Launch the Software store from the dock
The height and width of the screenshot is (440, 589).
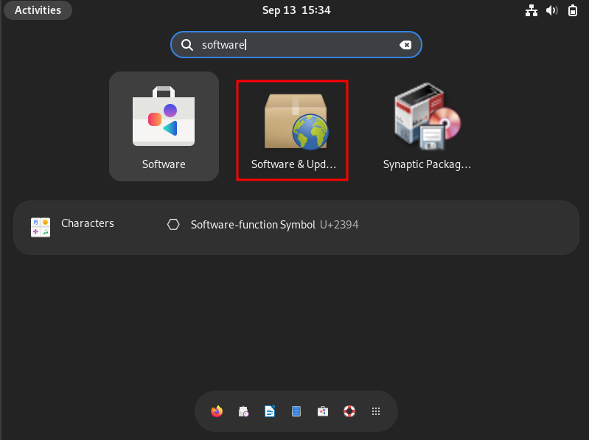click(x=323, y=411)
